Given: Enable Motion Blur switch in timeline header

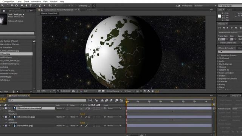Looking at the screenshot, I should 111,100.
